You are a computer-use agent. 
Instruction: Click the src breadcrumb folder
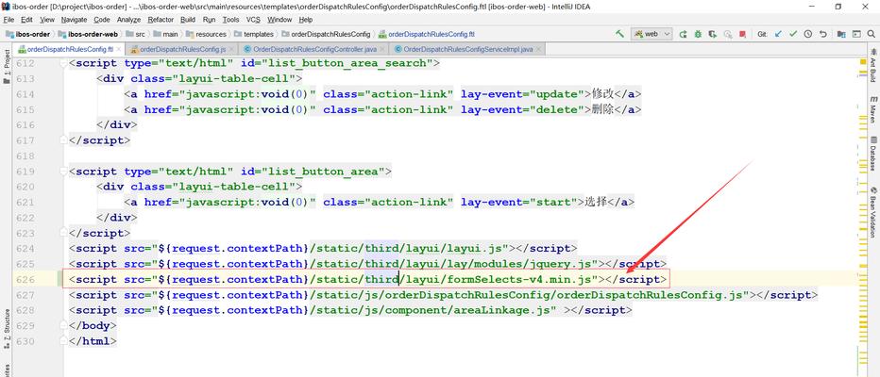[135, 34]
